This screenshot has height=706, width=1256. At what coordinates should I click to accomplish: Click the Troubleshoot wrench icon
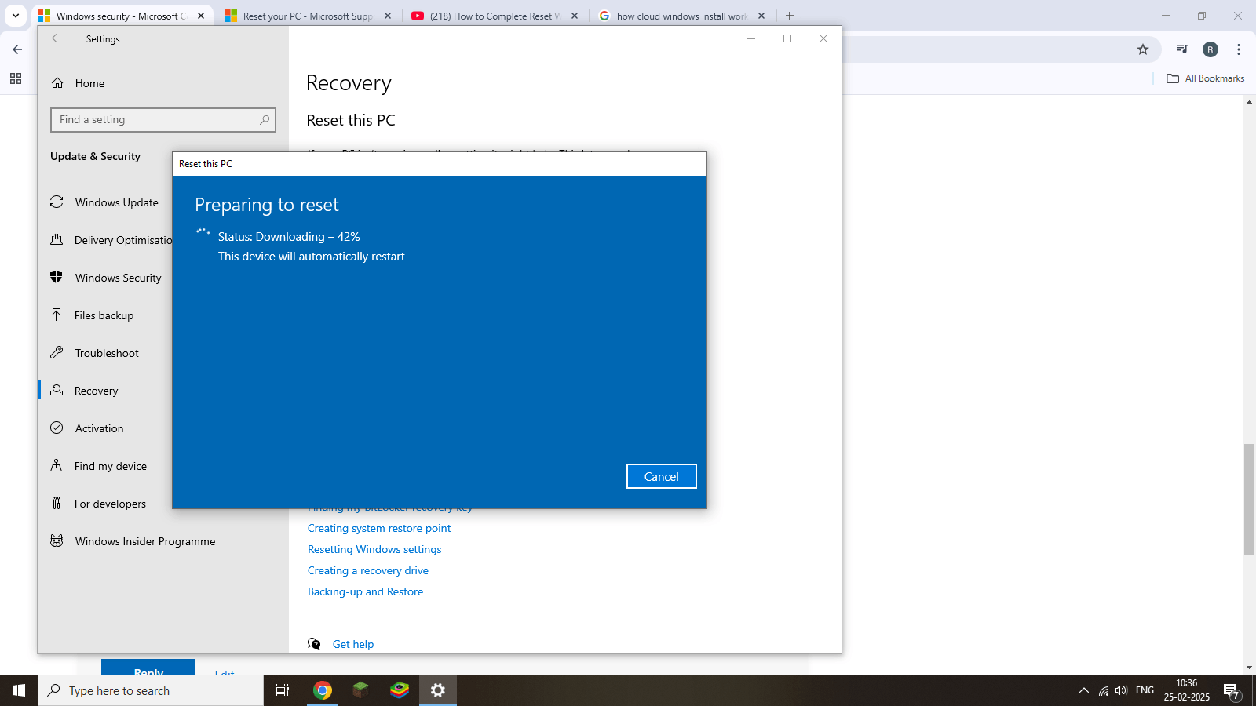(57, 352)
